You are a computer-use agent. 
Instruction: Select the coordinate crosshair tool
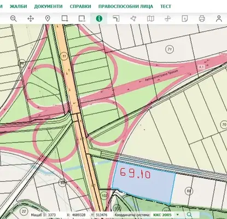[167, 19]
